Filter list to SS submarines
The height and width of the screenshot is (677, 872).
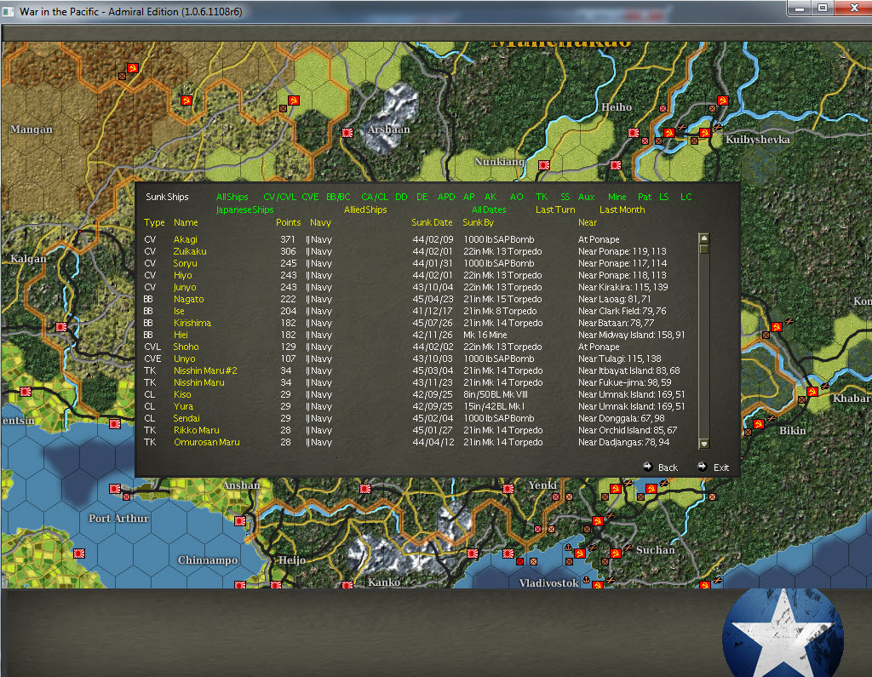565,197
